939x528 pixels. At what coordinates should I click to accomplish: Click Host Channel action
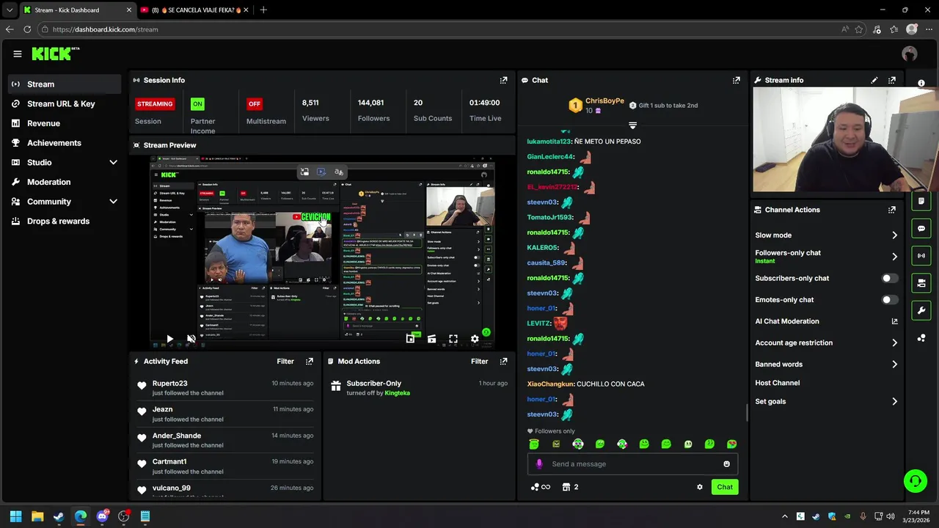778,383
